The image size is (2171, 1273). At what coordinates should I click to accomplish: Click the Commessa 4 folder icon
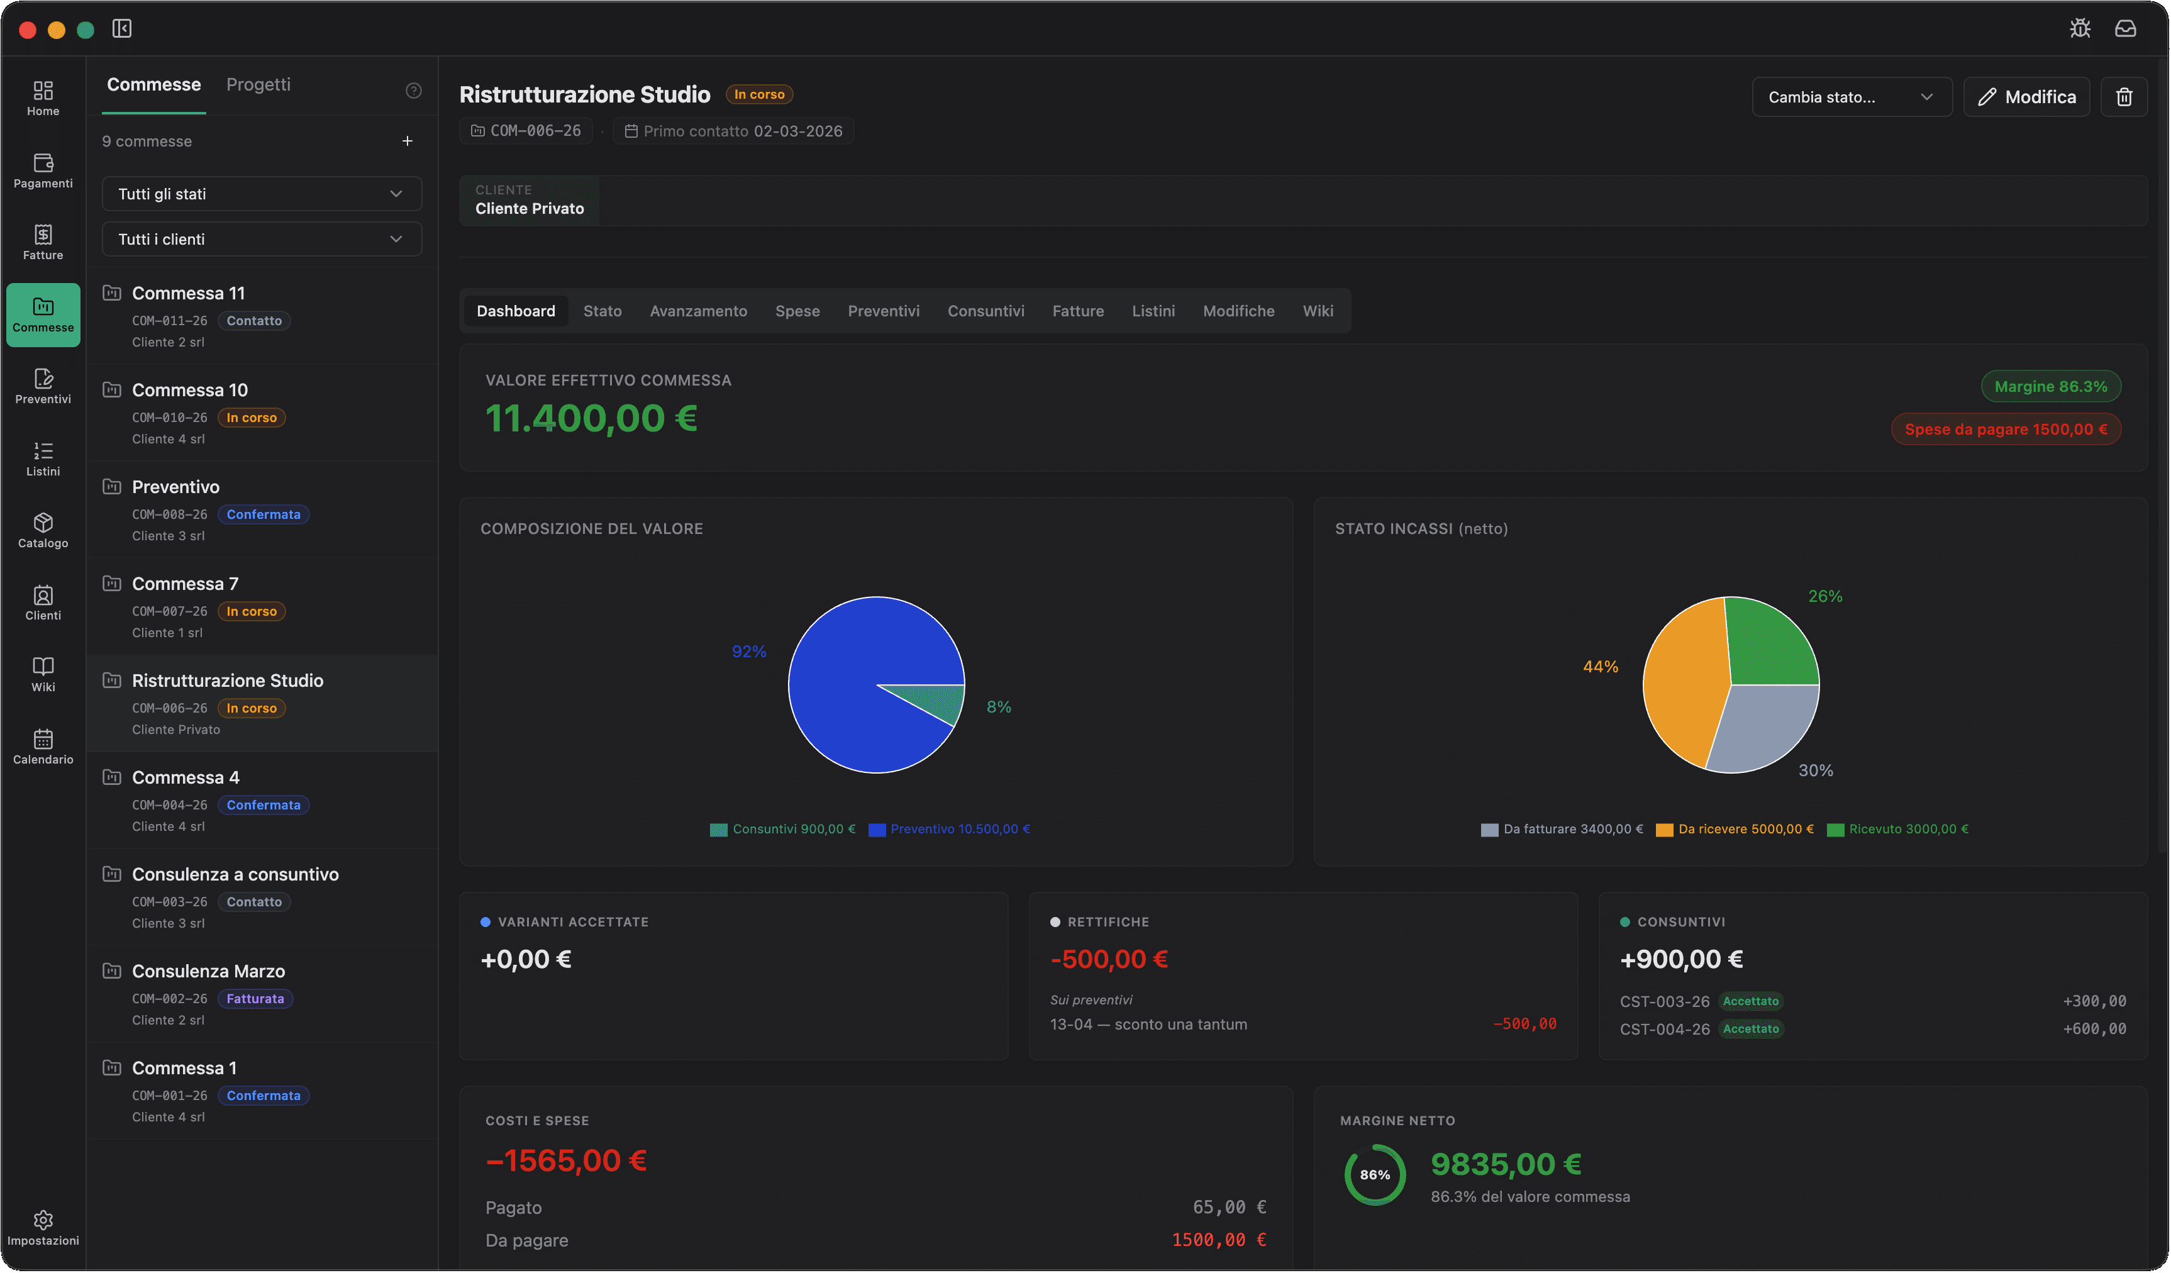[x=112, y=778]
